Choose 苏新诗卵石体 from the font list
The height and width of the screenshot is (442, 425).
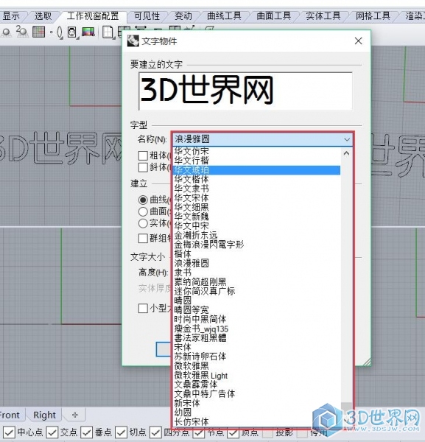257,357
